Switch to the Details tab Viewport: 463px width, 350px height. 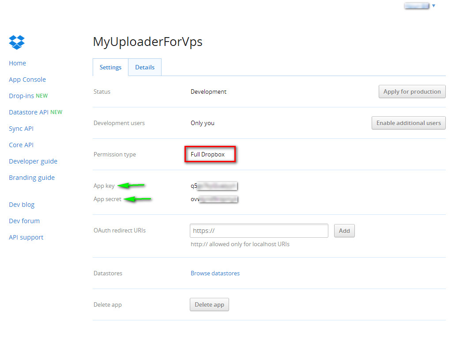coord(145,67)
